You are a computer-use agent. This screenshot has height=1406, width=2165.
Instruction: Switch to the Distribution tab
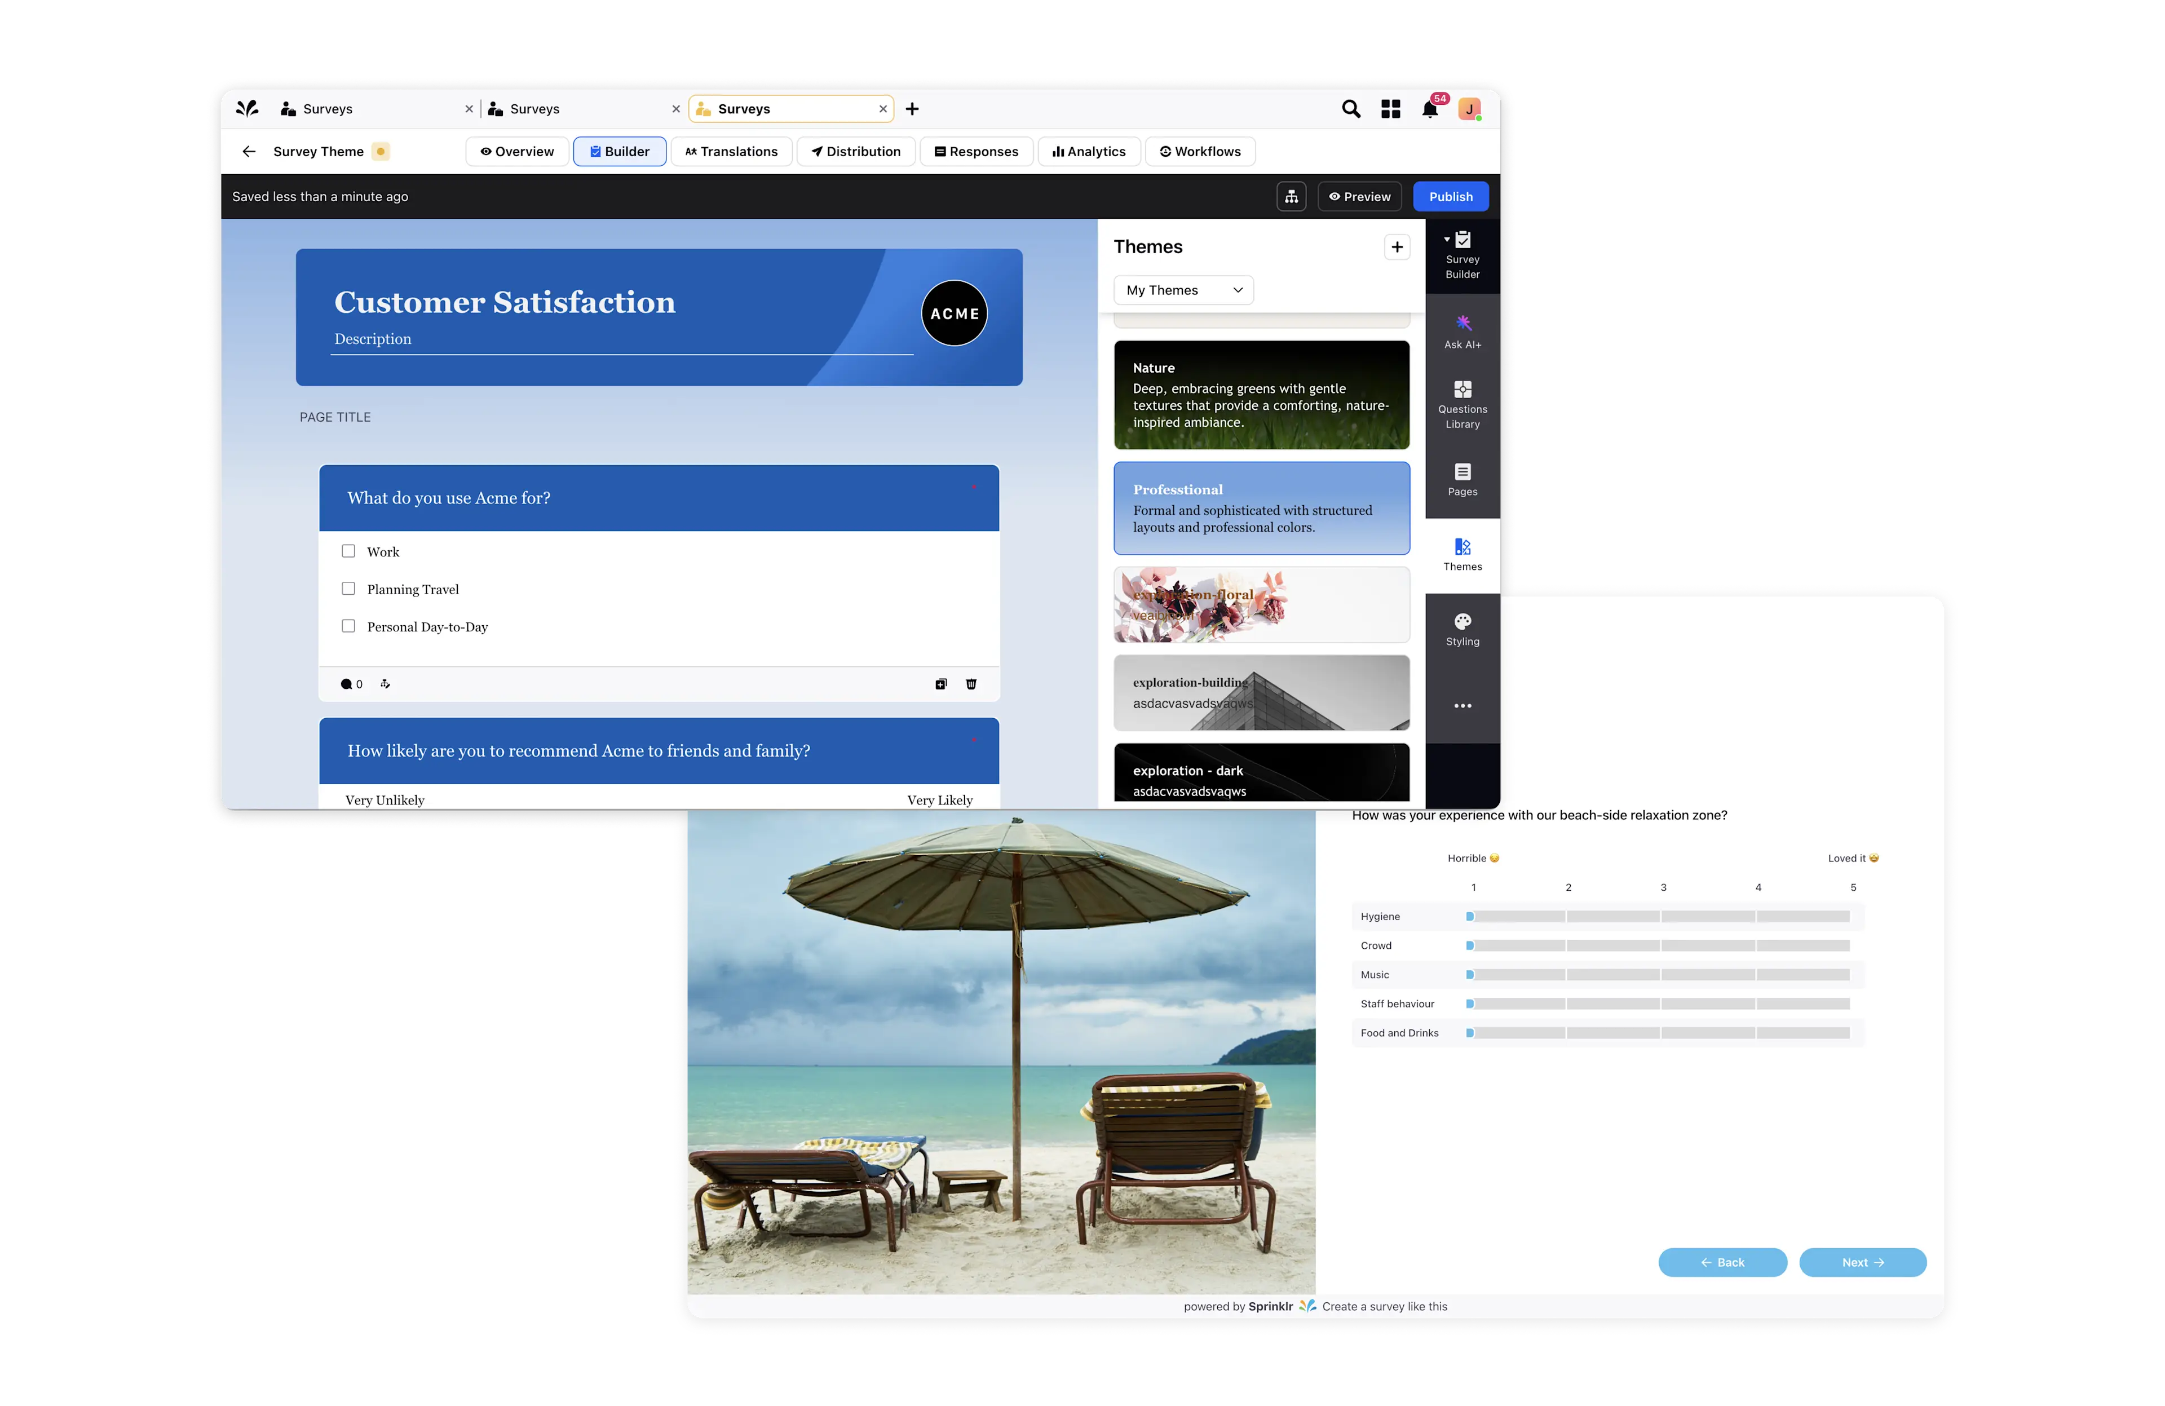[855, 152]
